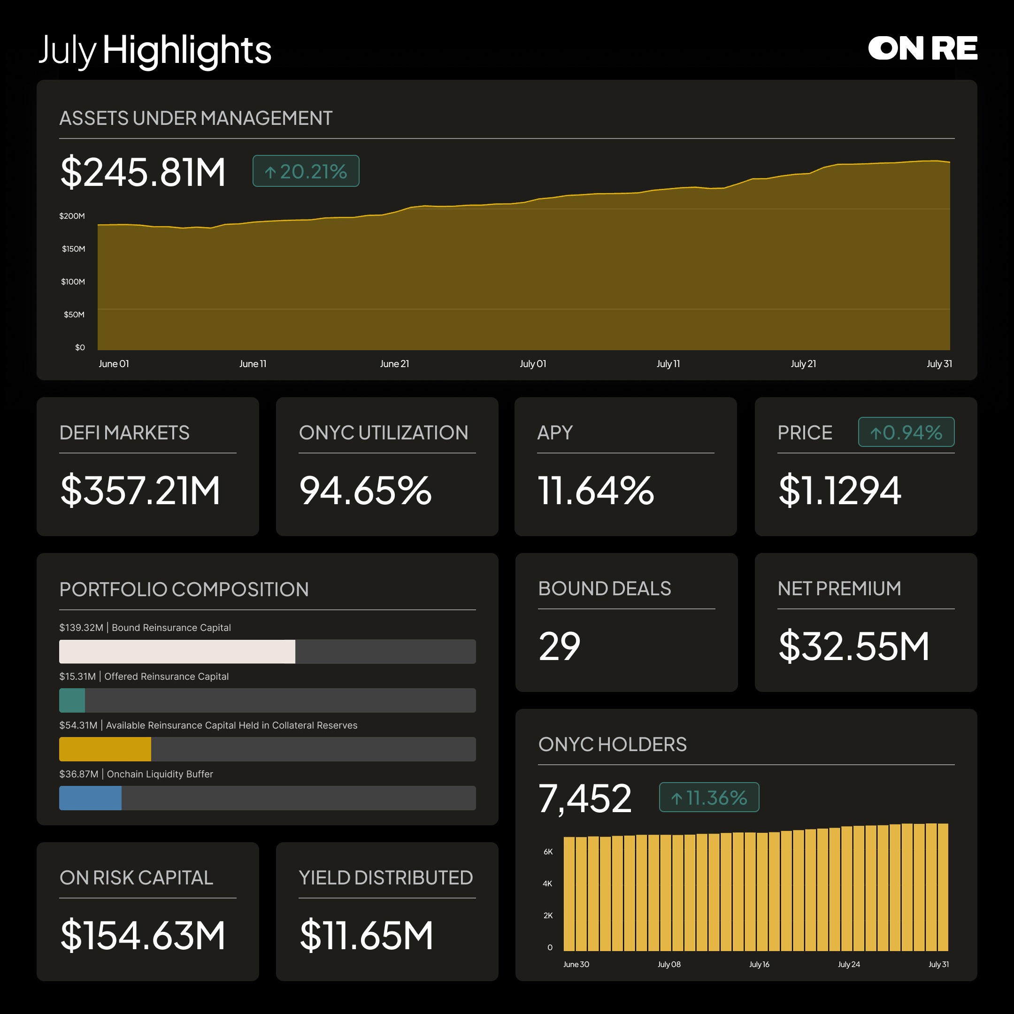The image size is (1014, 1014).
Task: Click the $32.55M net premium value
Action: (x=853, y=646)
